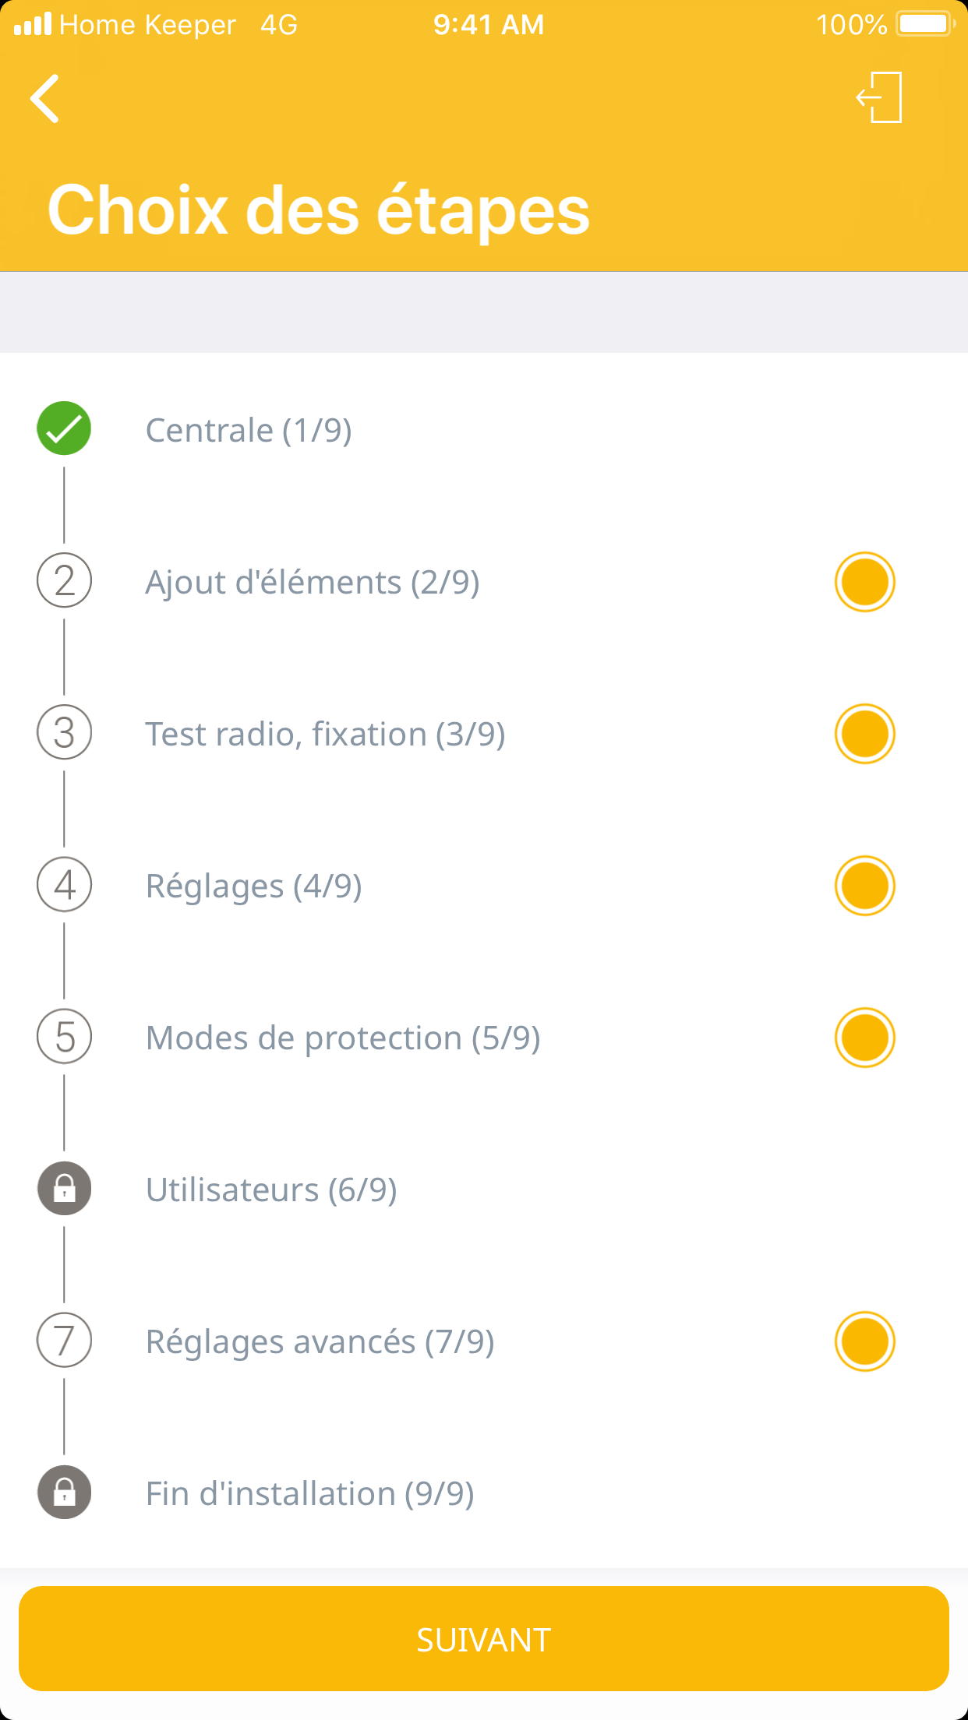Tap the back arrow icon
The width and height of the screenshot is (968, 1720).
pos(45,98)
